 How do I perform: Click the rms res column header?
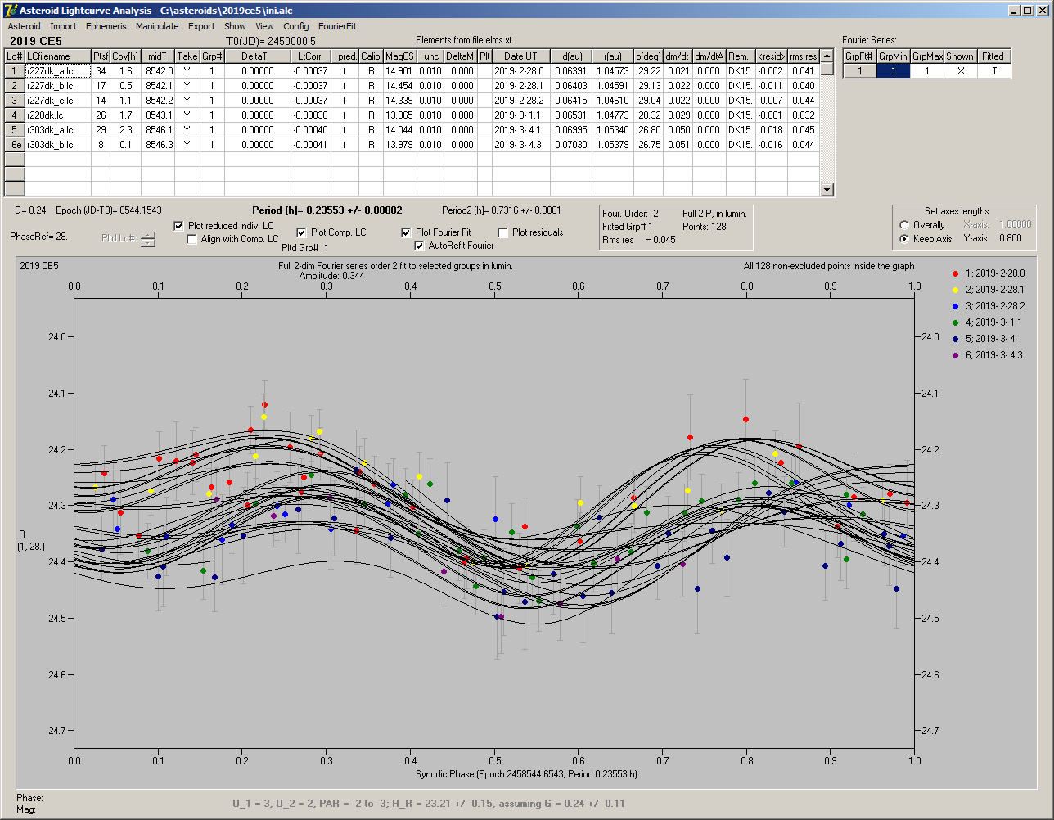click(803, 56)
